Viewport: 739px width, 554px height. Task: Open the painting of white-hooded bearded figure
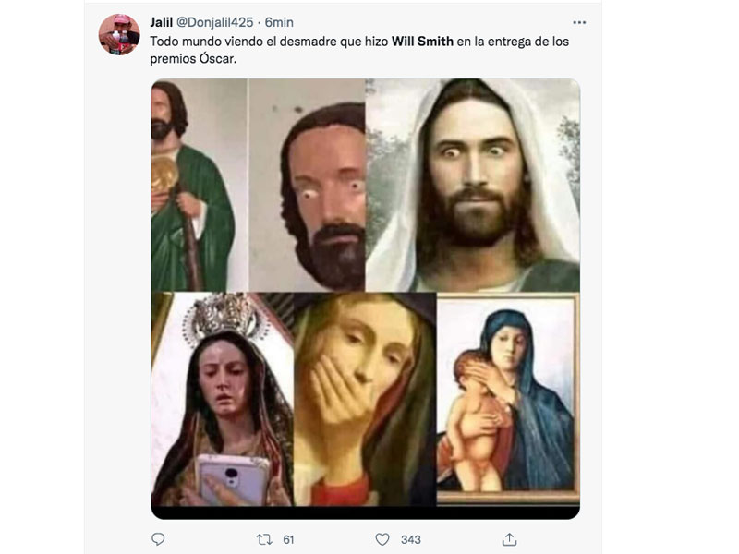(473, 185)
